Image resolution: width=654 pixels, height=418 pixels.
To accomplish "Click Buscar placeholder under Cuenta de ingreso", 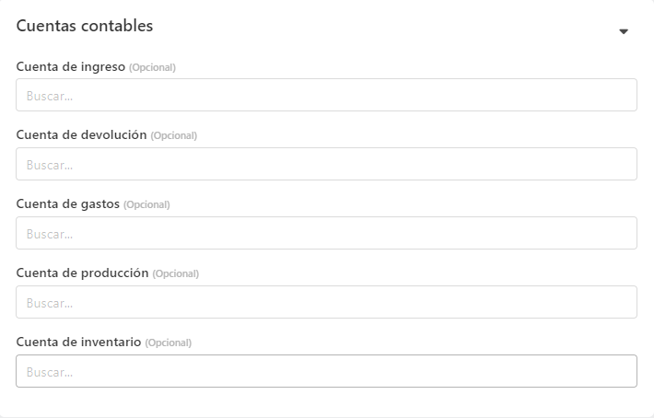I will (x=49, y=97).
